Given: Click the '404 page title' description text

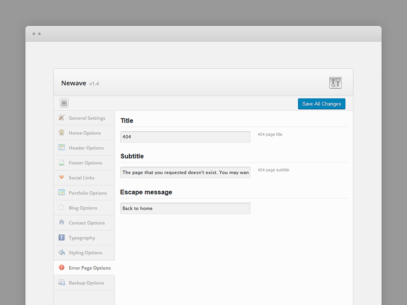Looking at the screenshot, I should point(270,134).
